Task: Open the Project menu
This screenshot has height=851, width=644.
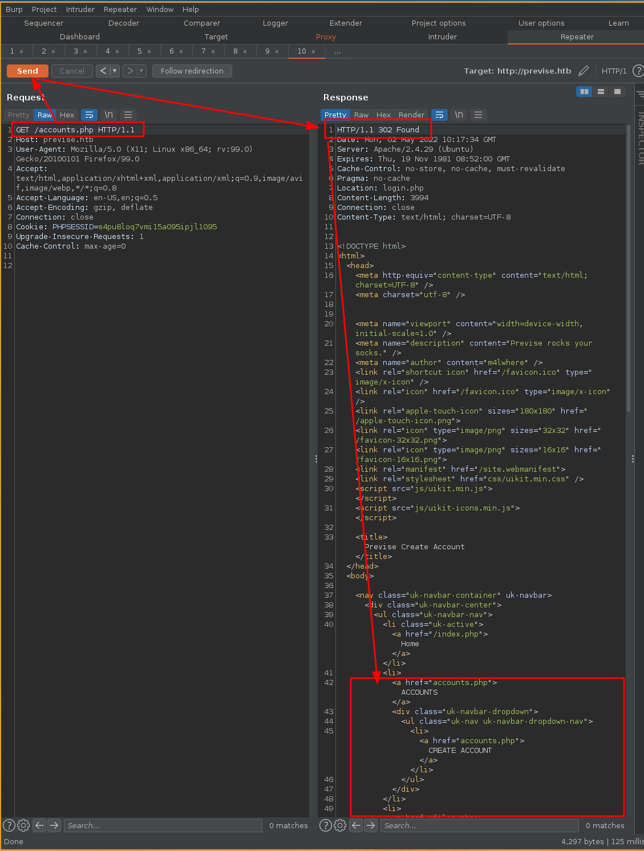Action: coord(44,9)
